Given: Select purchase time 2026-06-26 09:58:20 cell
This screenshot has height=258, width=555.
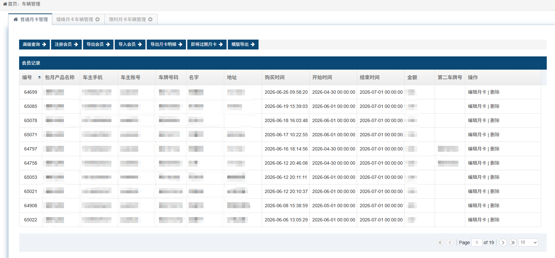Looking at the screenshot, I should 286,92.
